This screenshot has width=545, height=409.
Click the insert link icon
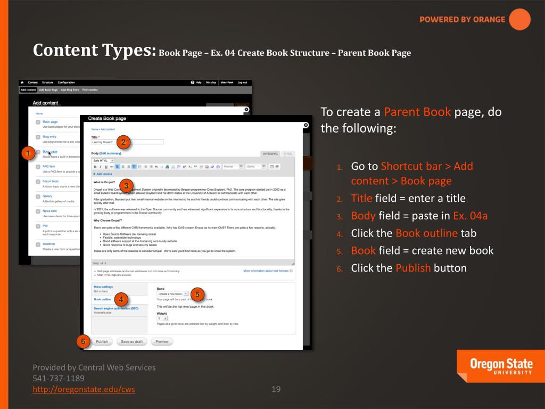pos(168,167)
